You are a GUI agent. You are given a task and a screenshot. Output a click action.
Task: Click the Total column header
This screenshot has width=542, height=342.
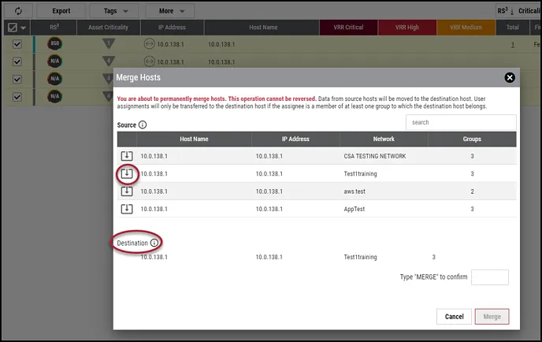point(513,28)
